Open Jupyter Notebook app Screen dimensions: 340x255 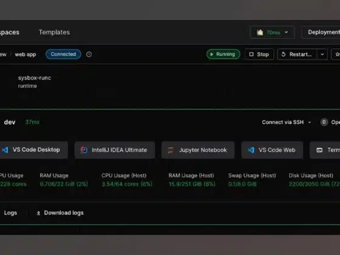pos(198,150)
